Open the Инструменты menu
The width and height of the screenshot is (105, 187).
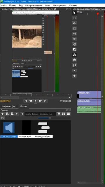coord(60,6)
